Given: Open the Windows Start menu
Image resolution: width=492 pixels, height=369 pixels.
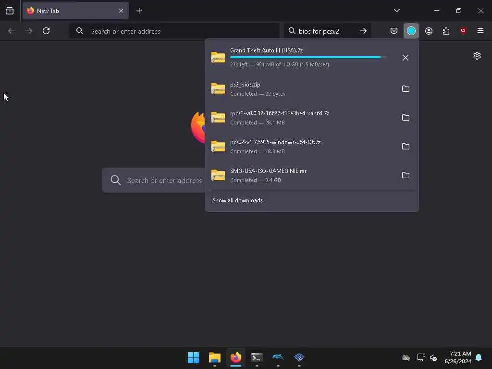Looking at the screenshot, I should (193, 357).
